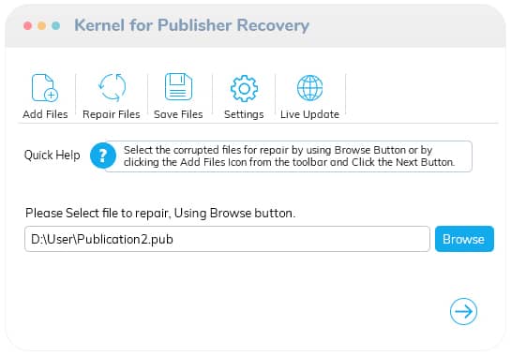Image resolution: width=511 pixels, height=356 pixels.
Task: Click the teal window dot
Action: pyautogui.click(x=55, y=25)
